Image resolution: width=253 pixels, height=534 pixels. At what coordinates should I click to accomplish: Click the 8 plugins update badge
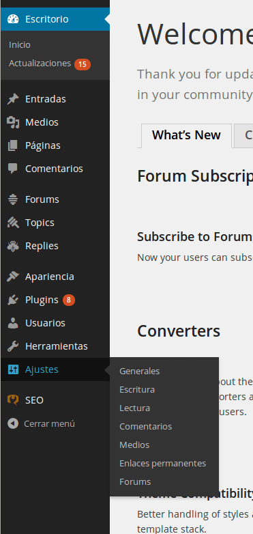coord(69,300)
